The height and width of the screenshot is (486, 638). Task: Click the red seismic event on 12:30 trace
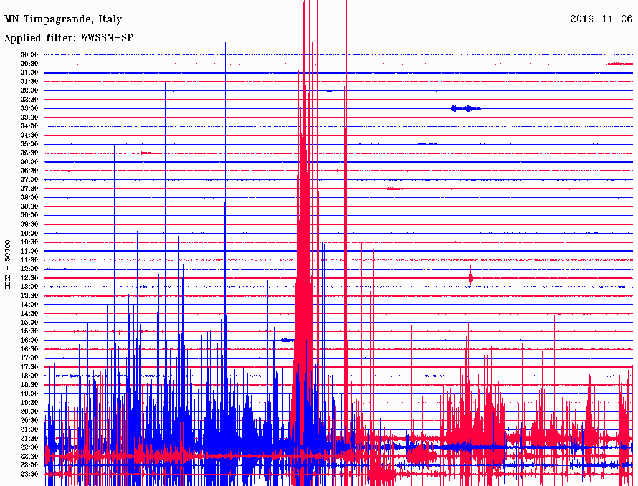[471, 279]
